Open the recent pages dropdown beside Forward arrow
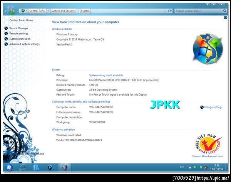 tap(17, 11)
